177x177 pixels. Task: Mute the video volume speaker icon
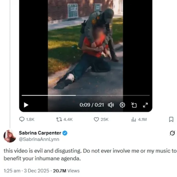(111, 105)
